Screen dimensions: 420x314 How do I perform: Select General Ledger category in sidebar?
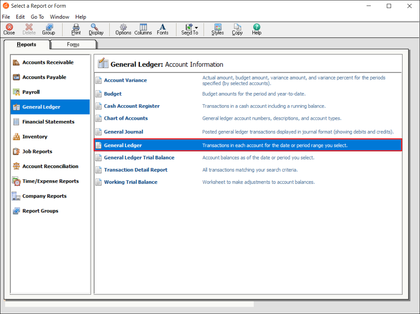50,107
